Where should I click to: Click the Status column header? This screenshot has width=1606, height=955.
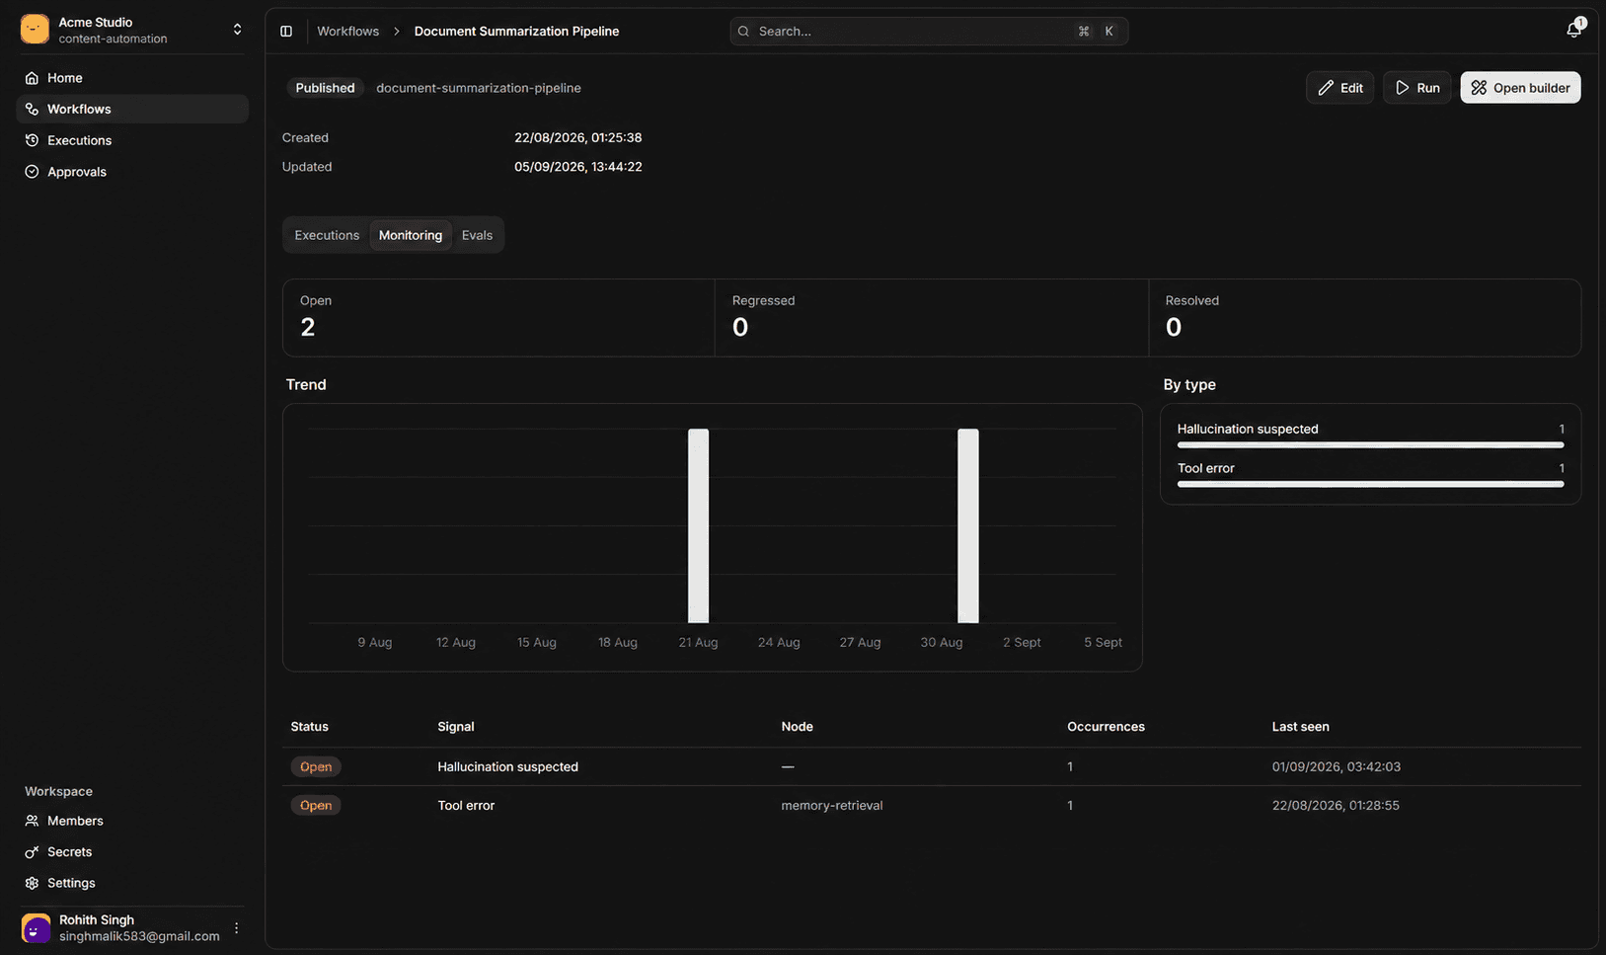coord(309,727)
